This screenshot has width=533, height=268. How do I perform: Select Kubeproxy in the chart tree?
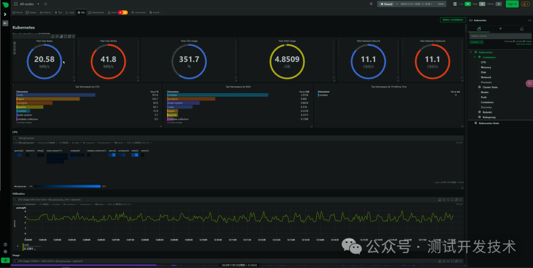(x=489, y=117)
